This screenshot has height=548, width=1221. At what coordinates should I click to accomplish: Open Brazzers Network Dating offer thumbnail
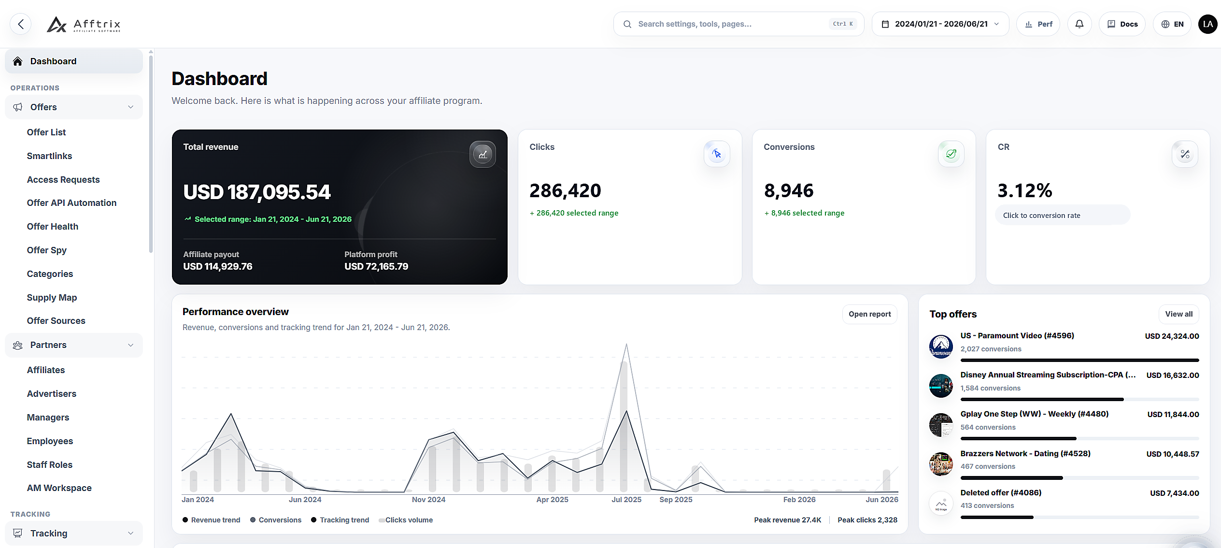point(941,464)
